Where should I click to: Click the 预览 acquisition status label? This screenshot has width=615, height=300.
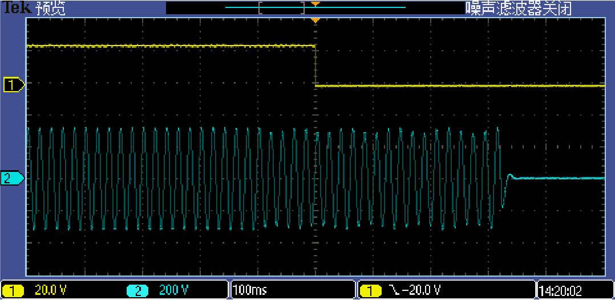[x=50, y=8]
